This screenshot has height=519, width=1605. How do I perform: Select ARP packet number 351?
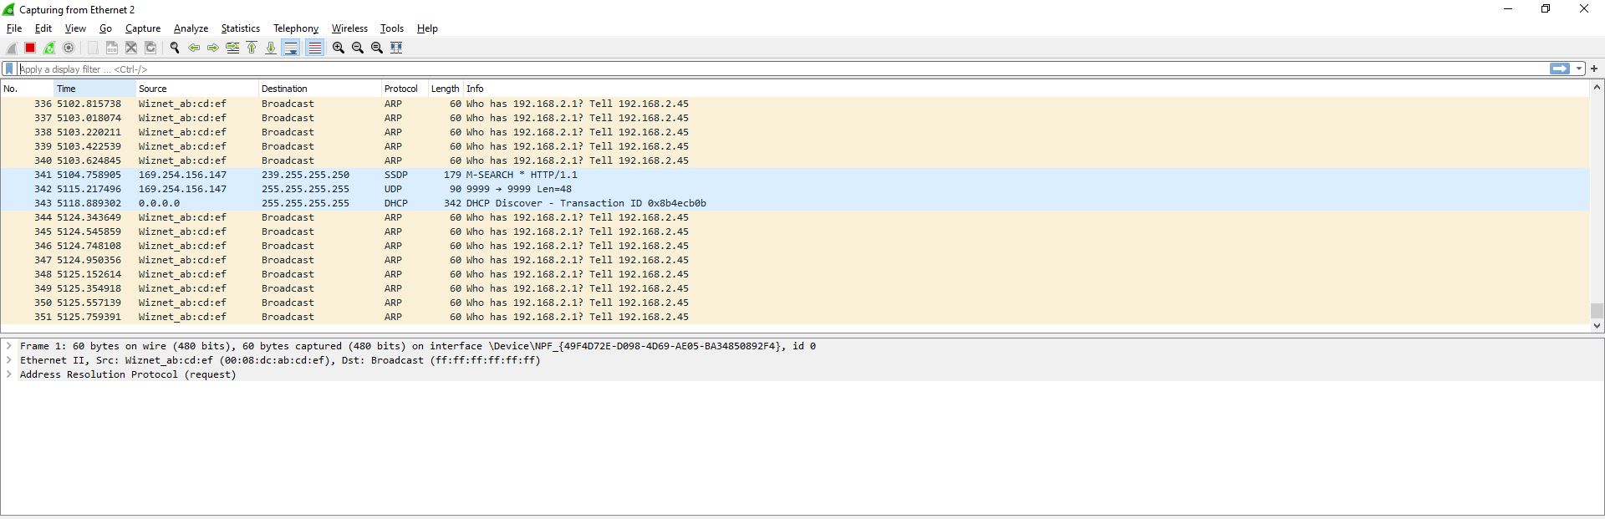[x=794, y=317]
